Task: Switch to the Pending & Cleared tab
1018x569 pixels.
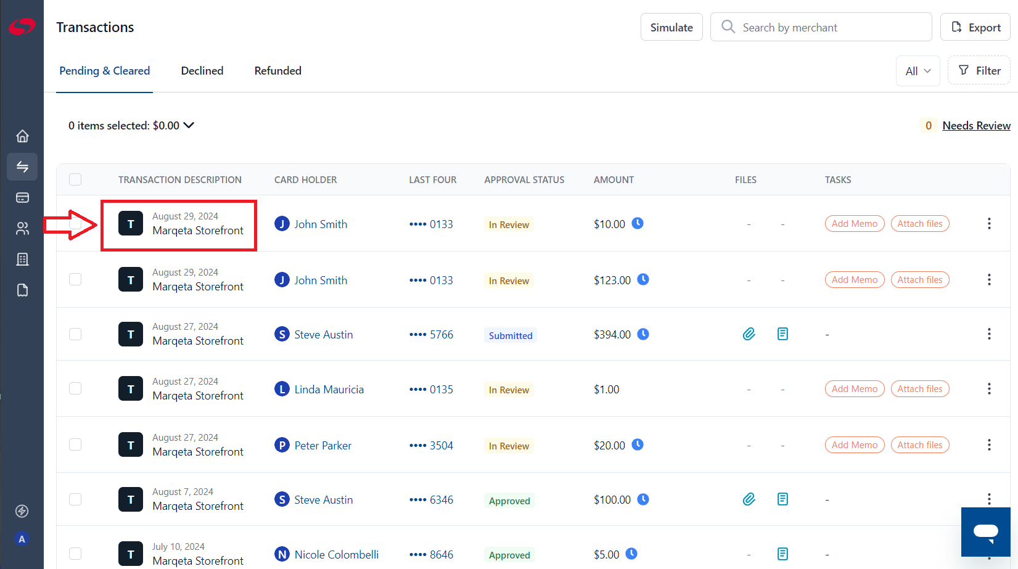Action: pos(104,71)
